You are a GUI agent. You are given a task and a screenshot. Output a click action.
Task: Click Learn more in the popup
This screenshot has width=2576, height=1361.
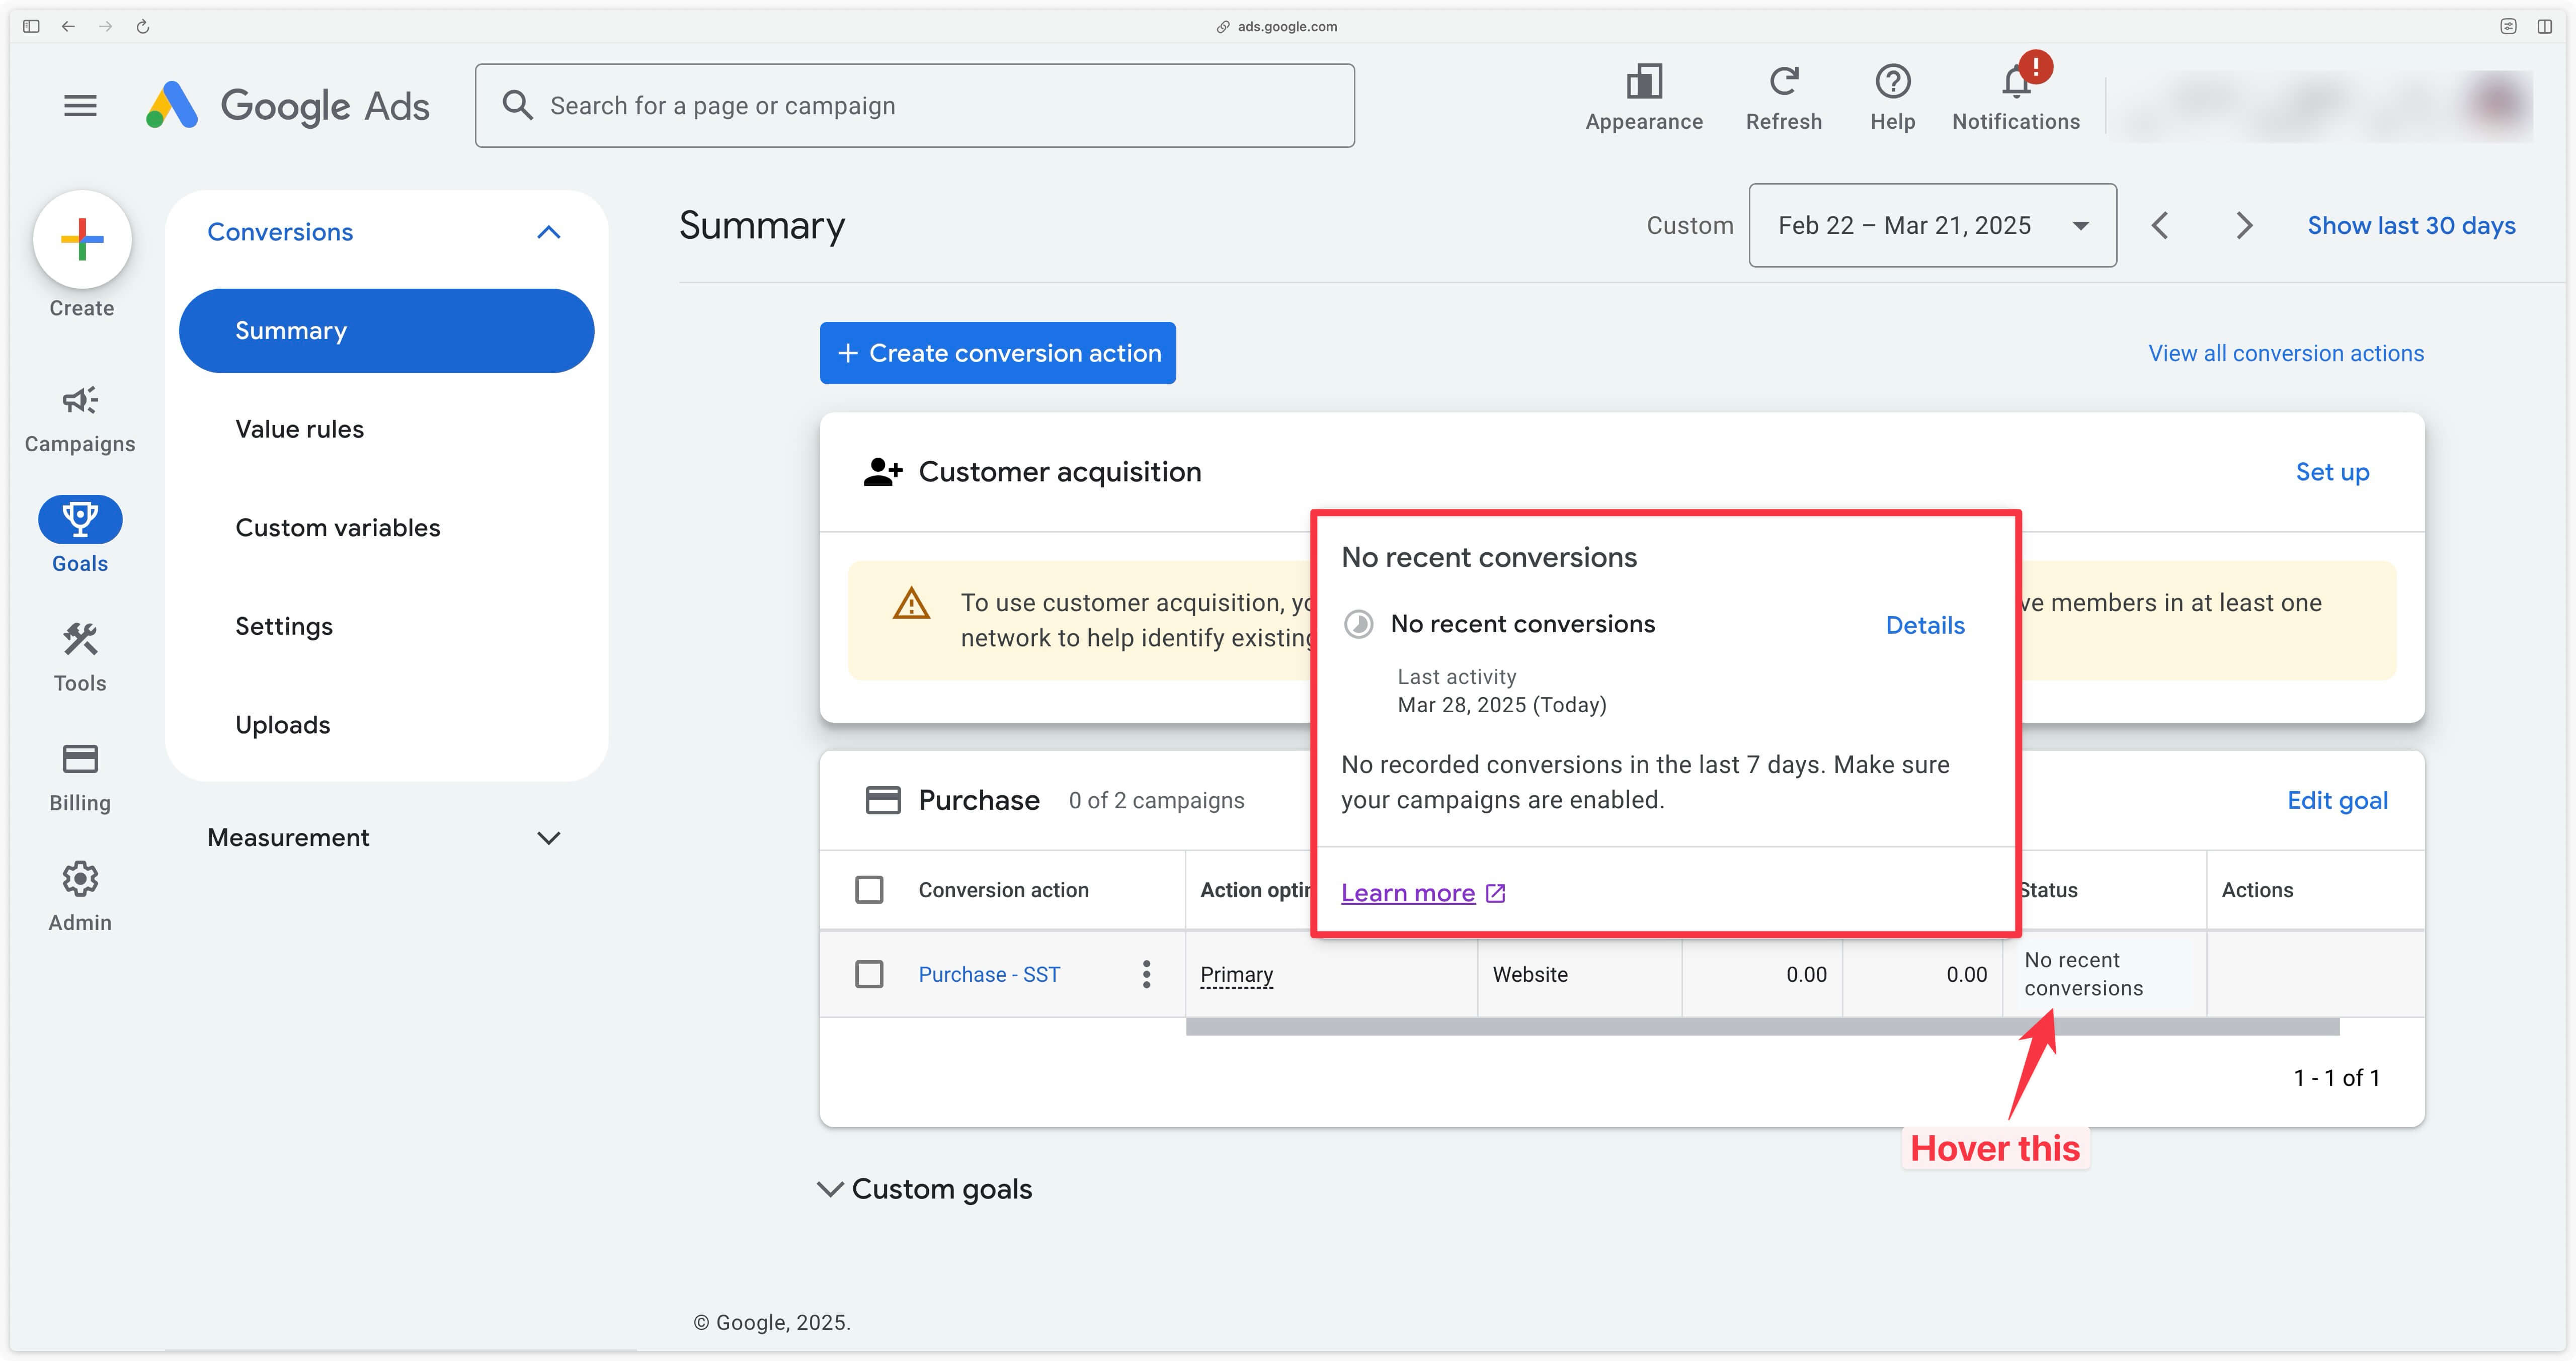pos(1408,893)
